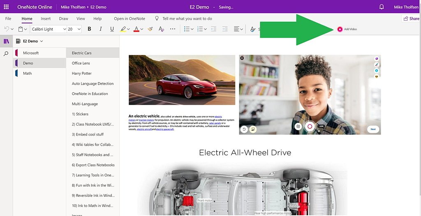
Task: Open the Office Lens page
Action: (x=93, y=63)
